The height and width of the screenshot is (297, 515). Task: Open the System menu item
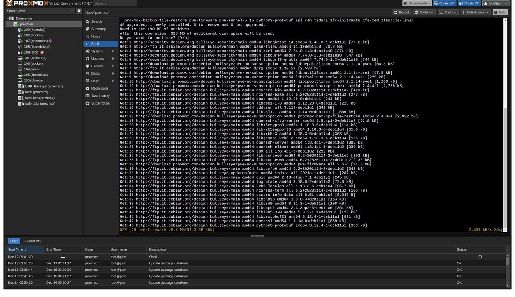[x=97, y=51]
